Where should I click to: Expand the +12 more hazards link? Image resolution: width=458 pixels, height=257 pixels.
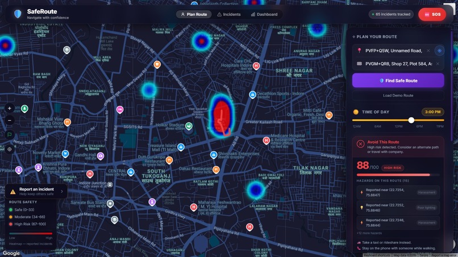(369, 233)
